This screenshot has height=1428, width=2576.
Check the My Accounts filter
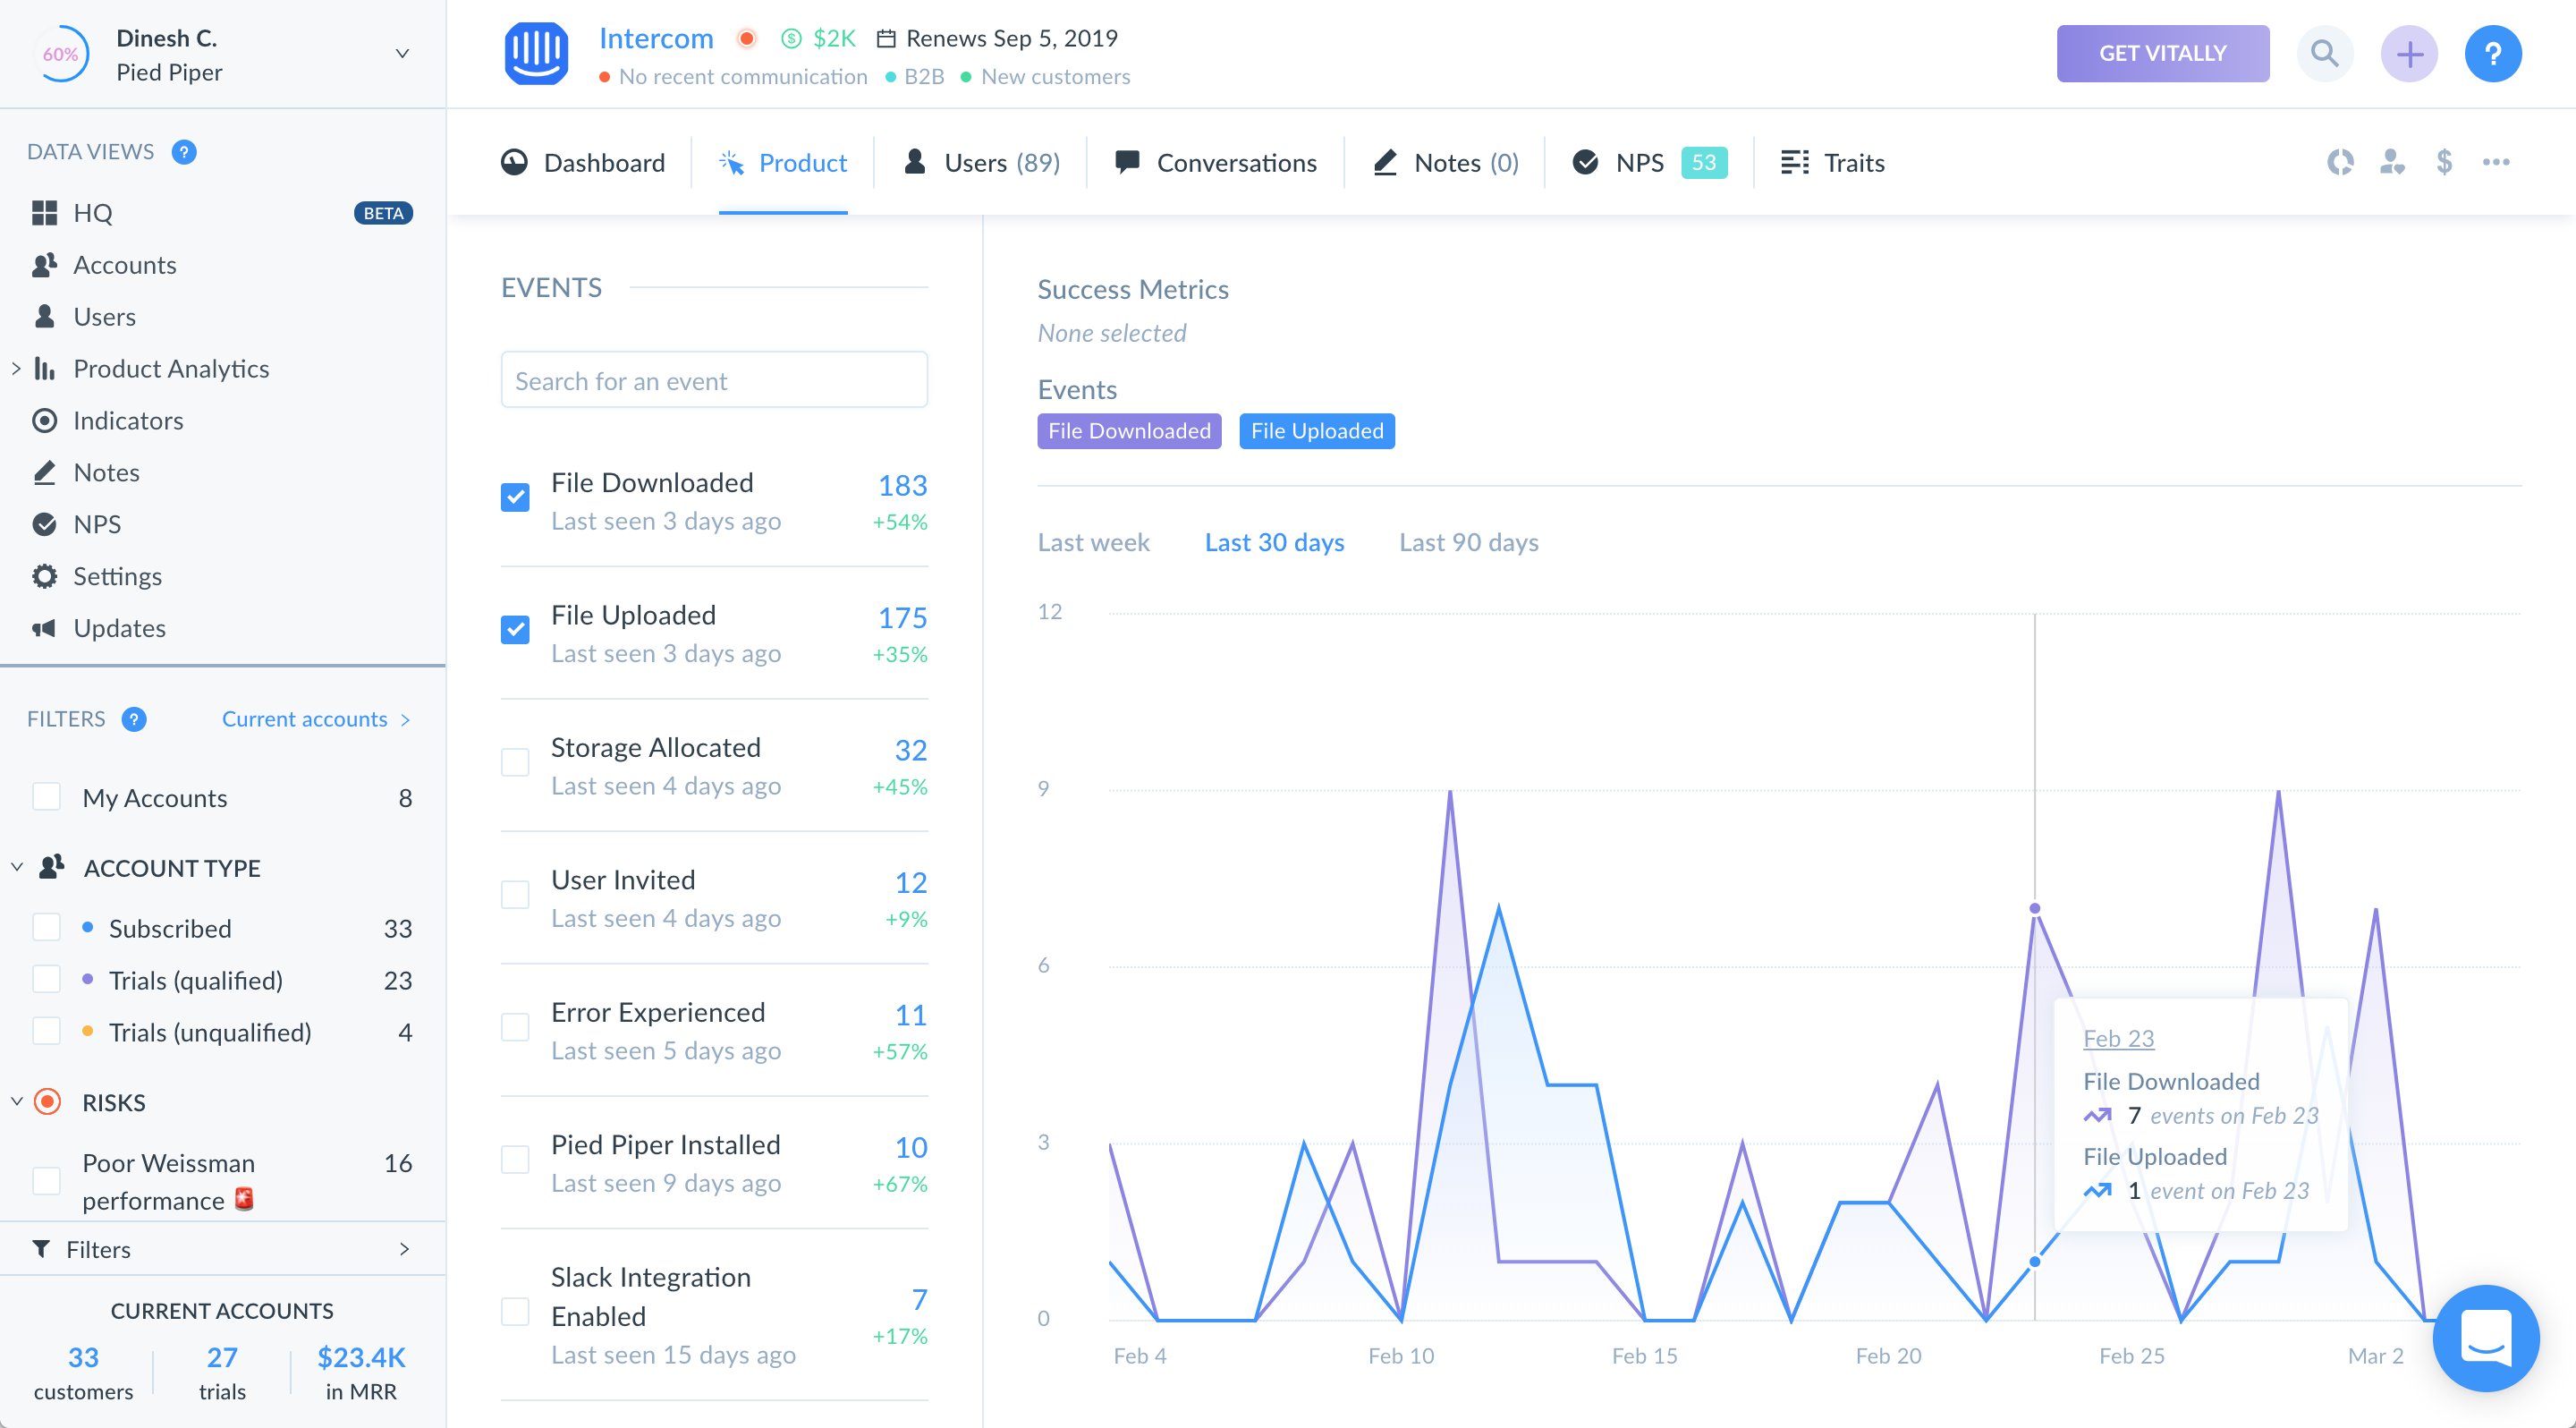[x=47, y=797]
